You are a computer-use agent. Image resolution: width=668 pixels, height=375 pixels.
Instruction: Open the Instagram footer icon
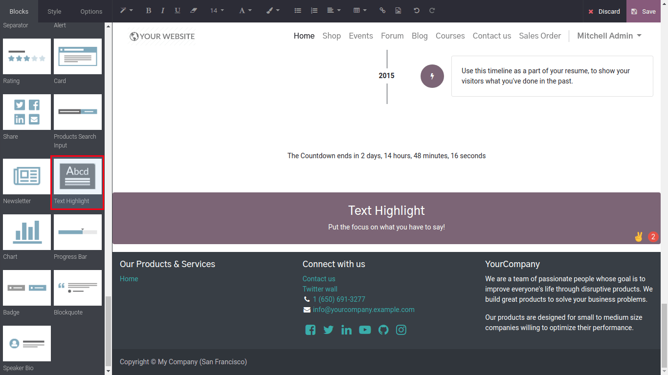coord(401,330)
